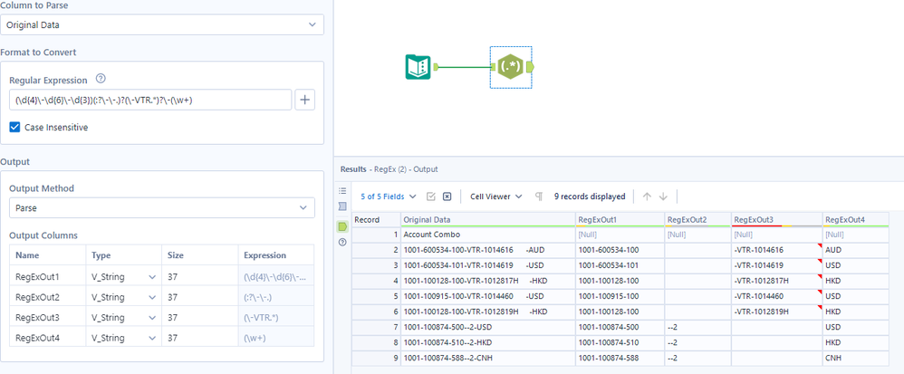Click the results help question mark icon
This screenshot has height=374, width=904.
click(x=342, y=243)
